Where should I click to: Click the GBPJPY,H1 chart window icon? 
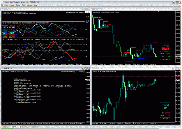pos(3,68)
